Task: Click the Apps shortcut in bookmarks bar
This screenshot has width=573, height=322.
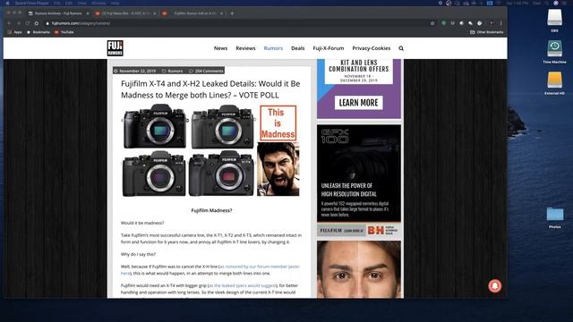Action: click(14, 32)
